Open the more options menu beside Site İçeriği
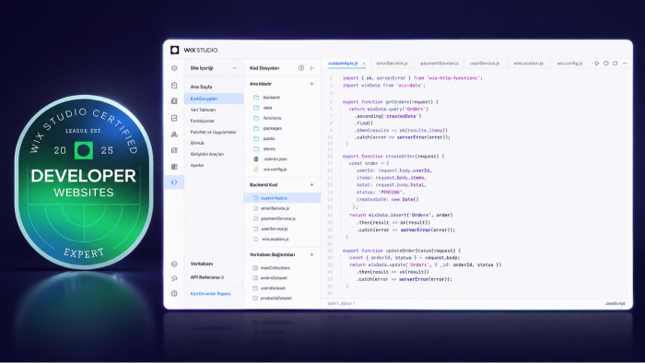The image size is (645, 363). 235,68
